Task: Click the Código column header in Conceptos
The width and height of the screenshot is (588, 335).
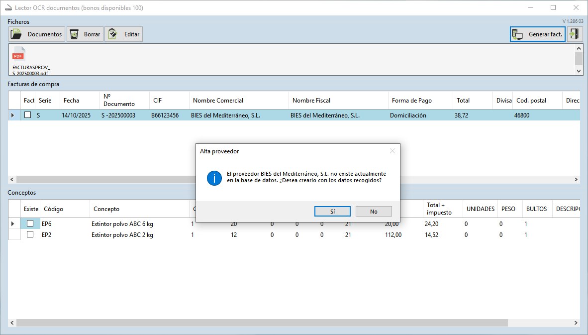Action: point(65,209)
